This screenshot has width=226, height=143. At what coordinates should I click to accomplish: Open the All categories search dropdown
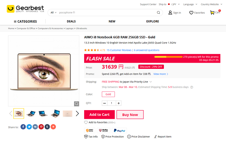53,13
